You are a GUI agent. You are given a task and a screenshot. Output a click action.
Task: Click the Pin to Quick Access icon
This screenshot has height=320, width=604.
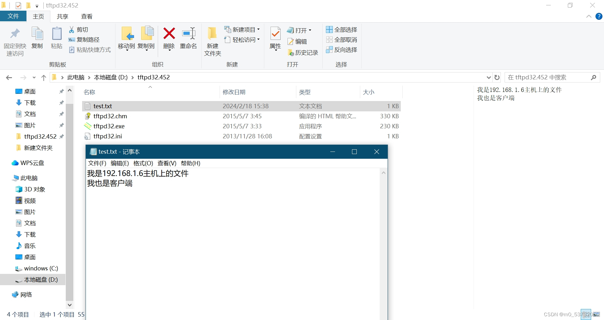(x=15, y=34)
